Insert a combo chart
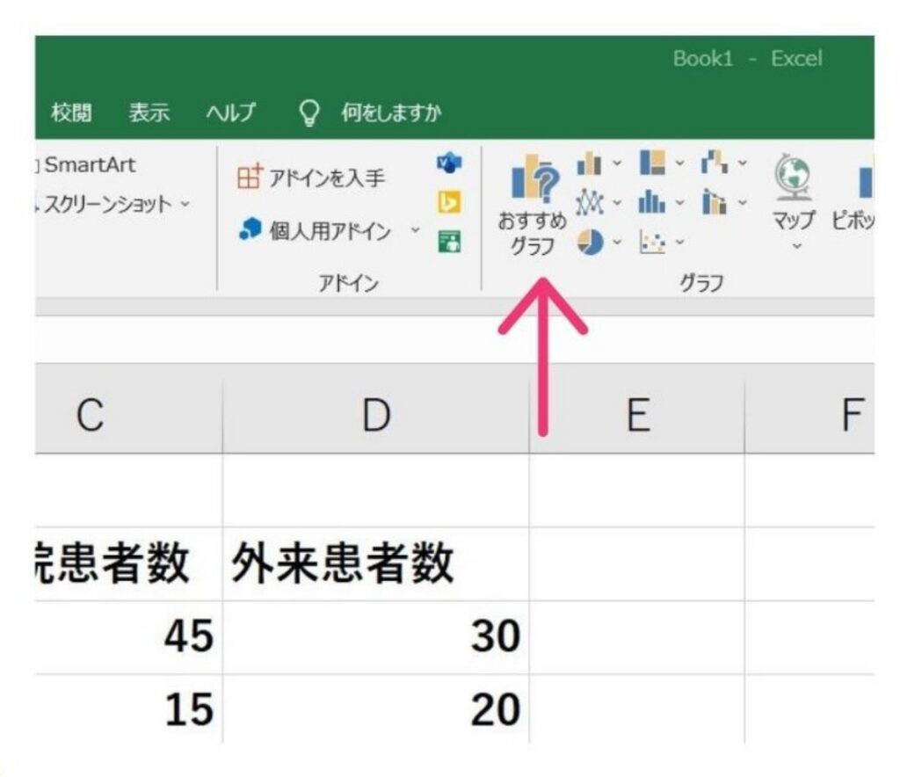This screenshot has width=900, height=777. point(714,202)
